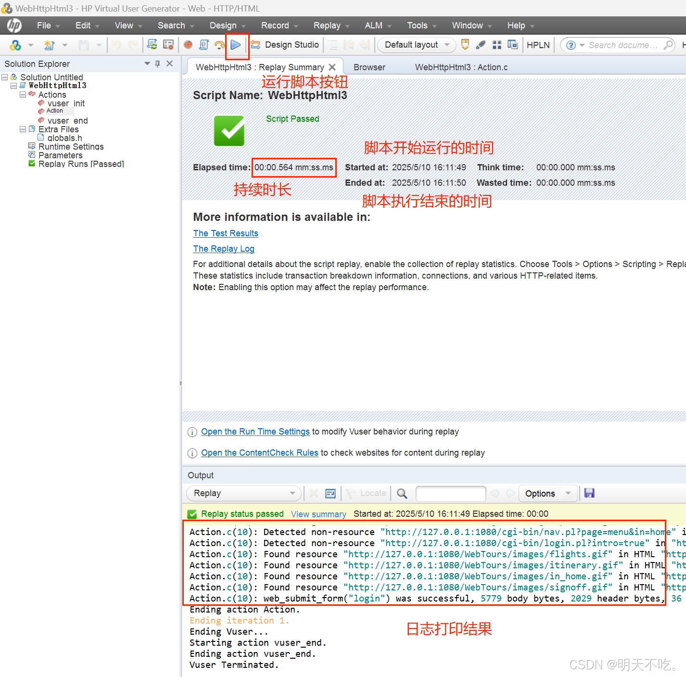The width and height of the screenshot is (686, 677).
Task: Click the Options button in Output toolbar
Action: click(540, 493)
